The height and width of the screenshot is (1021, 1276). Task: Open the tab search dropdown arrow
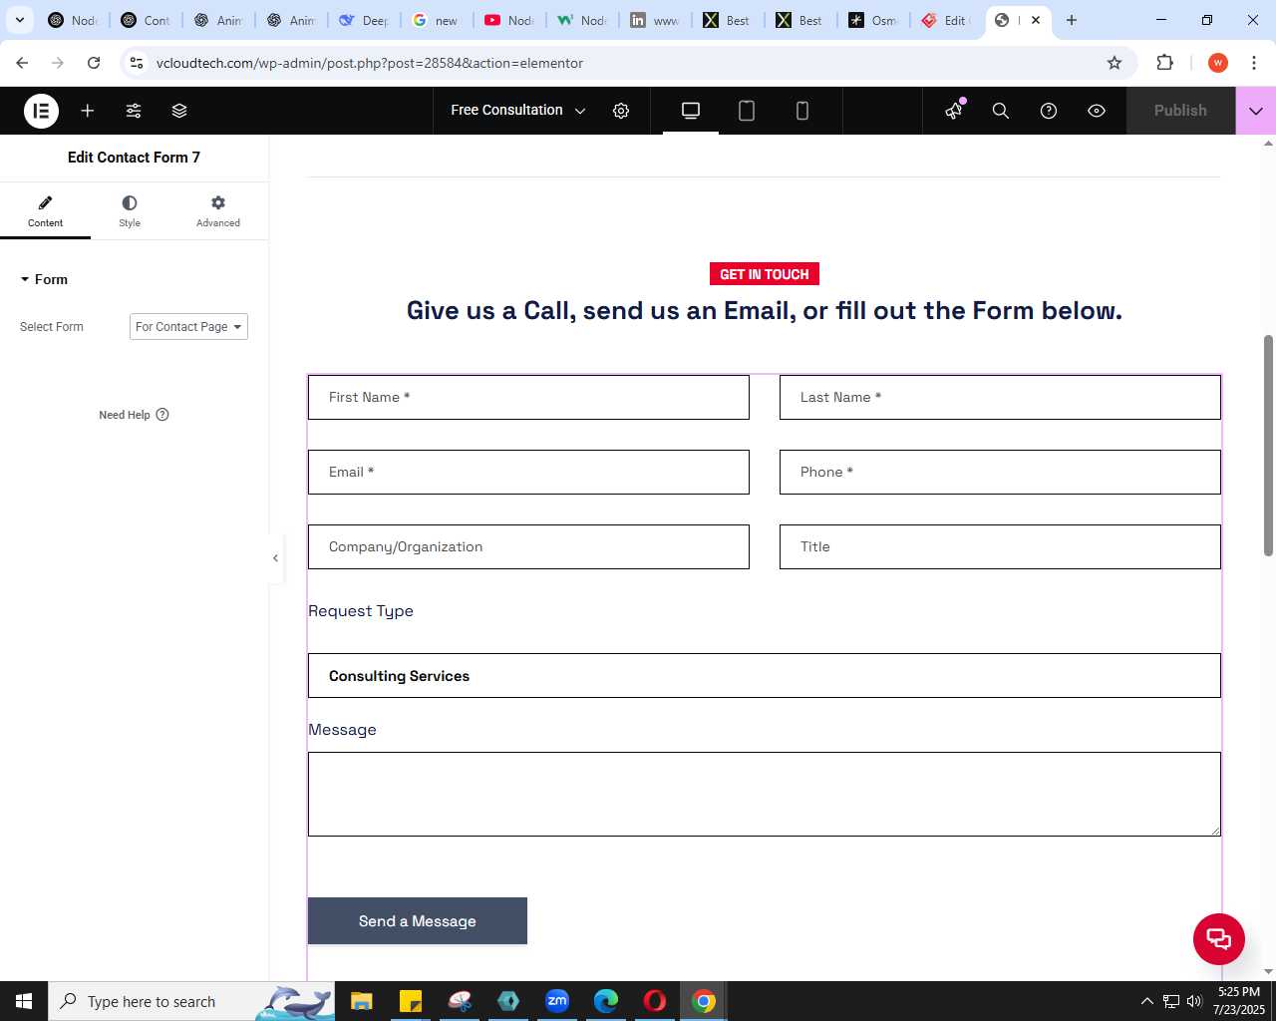pyautogui.click(x=20, y=20)
